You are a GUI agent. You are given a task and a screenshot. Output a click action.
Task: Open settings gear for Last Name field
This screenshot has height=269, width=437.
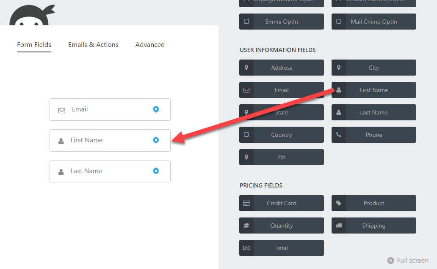156,171
